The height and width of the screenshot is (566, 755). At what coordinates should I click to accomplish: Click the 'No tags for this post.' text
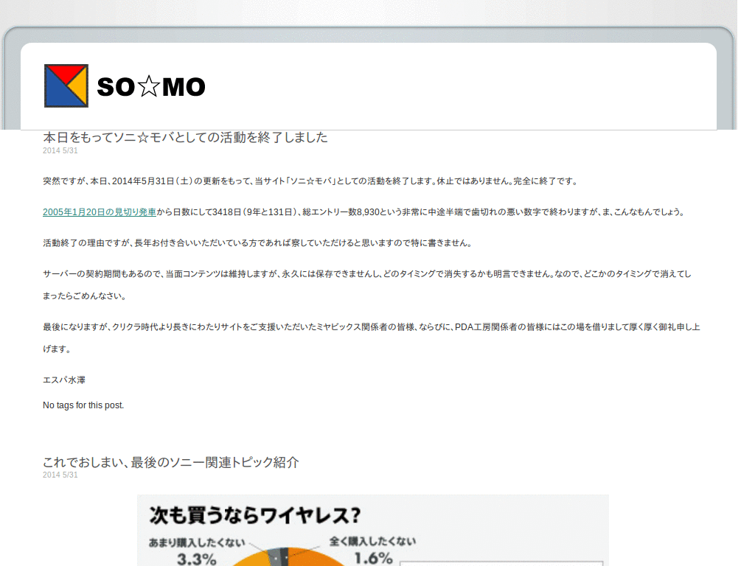83,405
